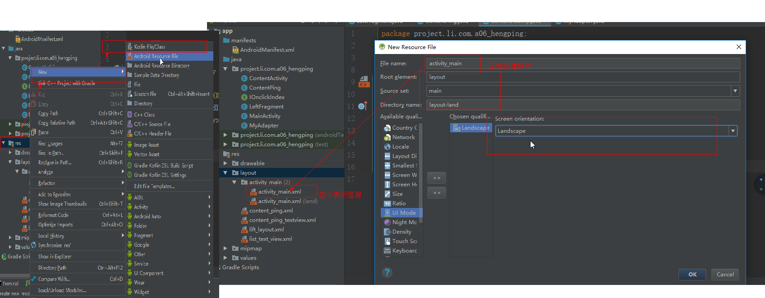Click the Gradle Kotlin DSL Build Script icon
Viewport: 765px width, 298px height.
pyautogui.click(x=130, y=165)
